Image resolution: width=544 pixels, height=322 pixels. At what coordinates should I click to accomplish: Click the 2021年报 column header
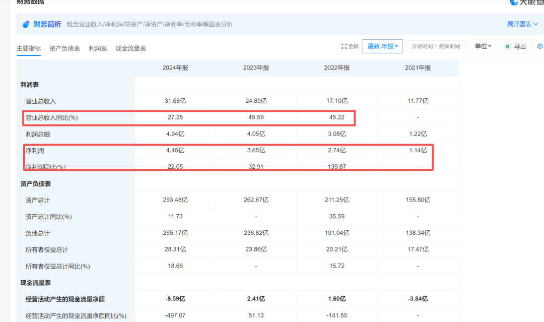tap(418, 68)
